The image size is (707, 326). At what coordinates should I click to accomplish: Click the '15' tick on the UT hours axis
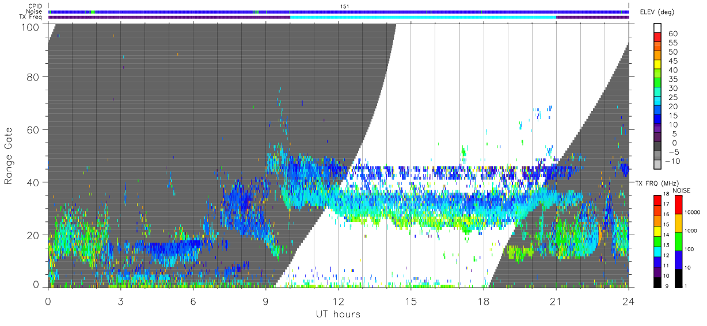pyautogui.click(x=411, y=301)
